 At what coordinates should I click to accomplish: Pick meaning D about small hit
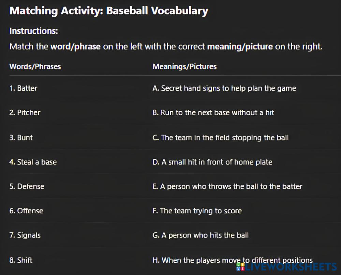212,162
